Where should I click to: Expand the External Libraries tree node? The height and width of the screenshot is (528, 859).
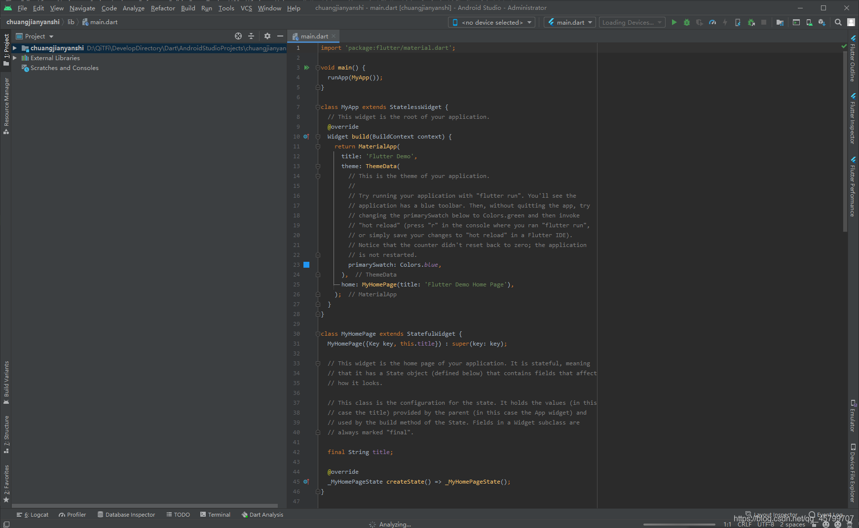click(15, 58)
